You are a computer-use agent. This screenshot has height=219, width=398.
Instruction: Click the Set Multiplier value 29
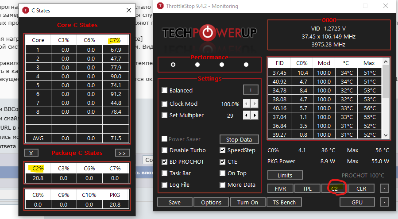click(230, 116)
